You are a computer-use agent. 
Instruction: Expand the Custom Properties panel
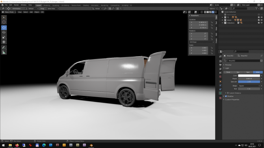pyautogui.click(x=232, y=99)
